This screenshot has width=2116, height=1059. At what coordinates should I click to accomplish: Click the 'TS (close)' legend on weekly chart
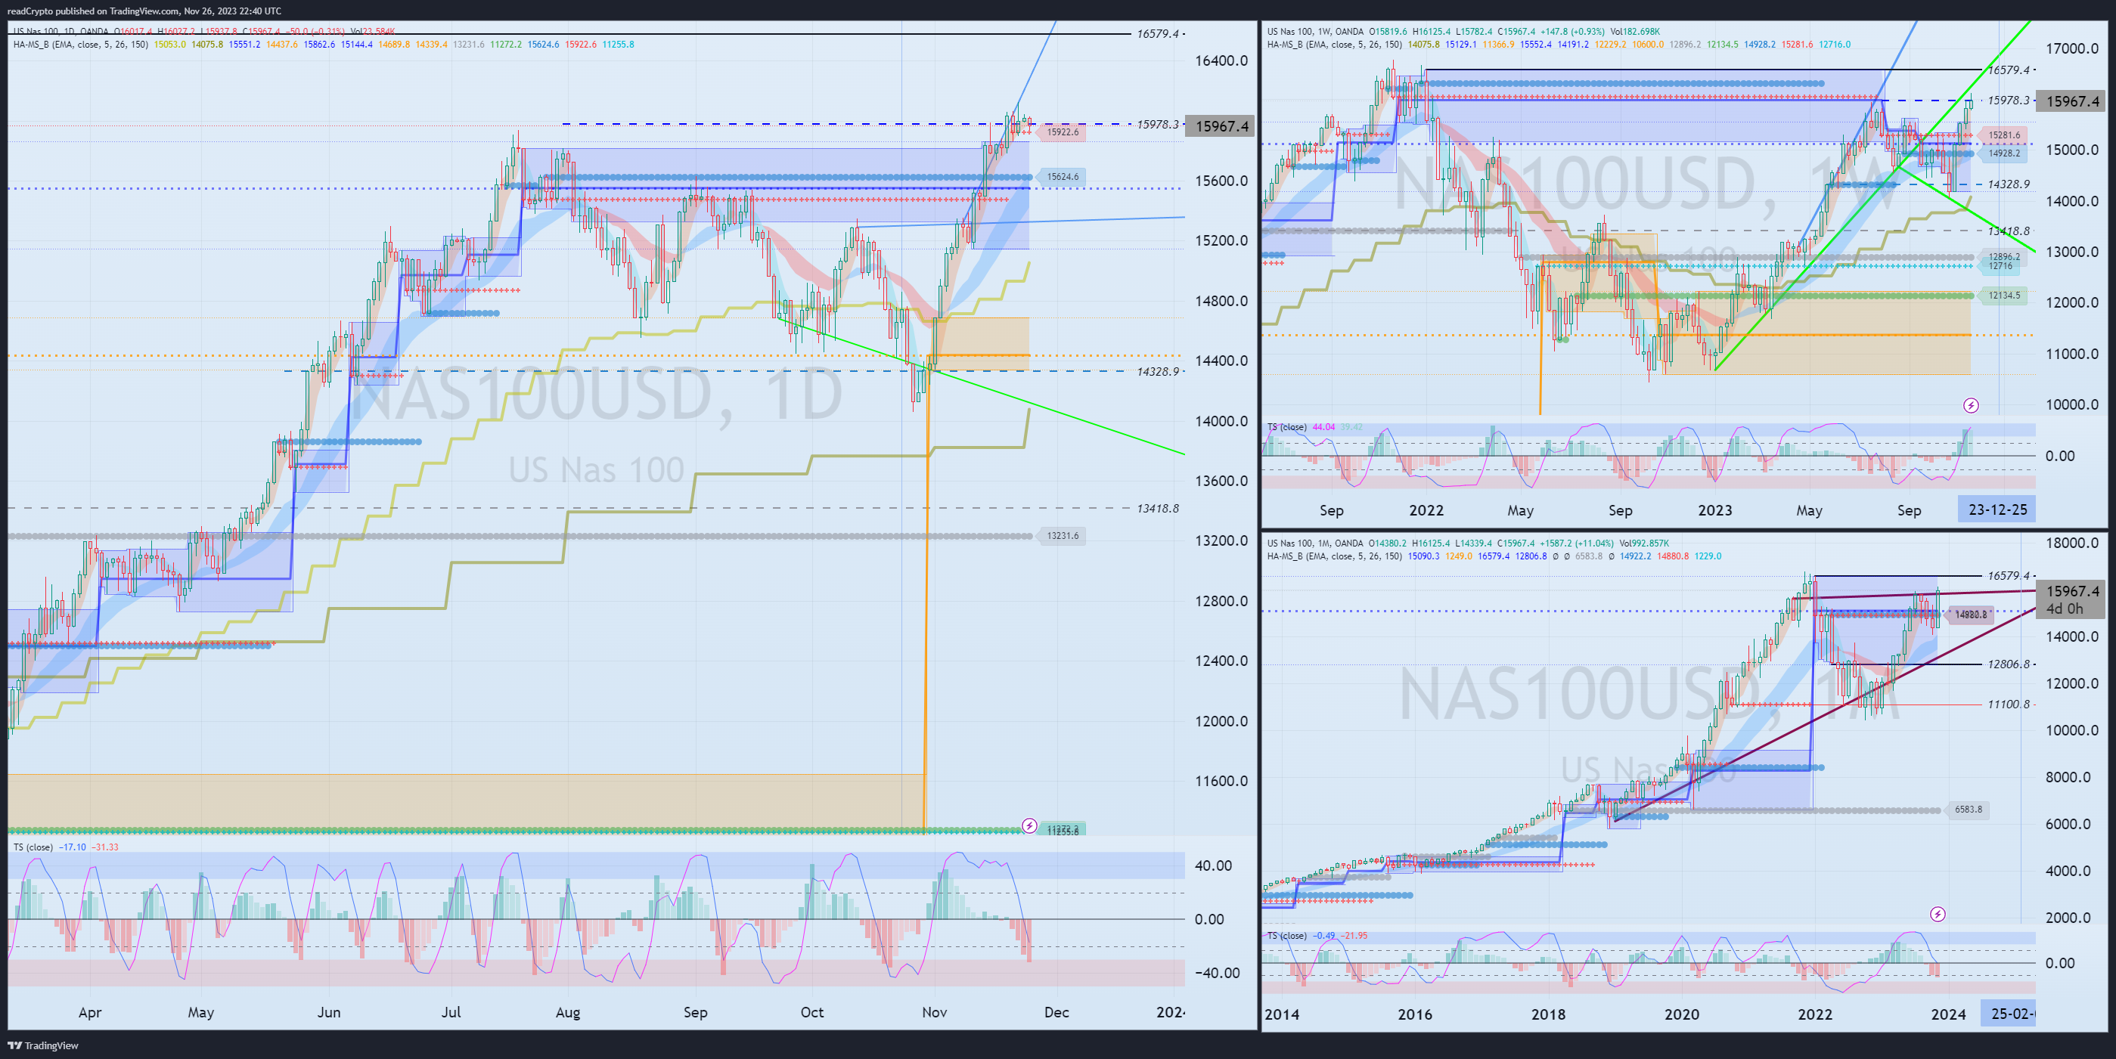1287,427
